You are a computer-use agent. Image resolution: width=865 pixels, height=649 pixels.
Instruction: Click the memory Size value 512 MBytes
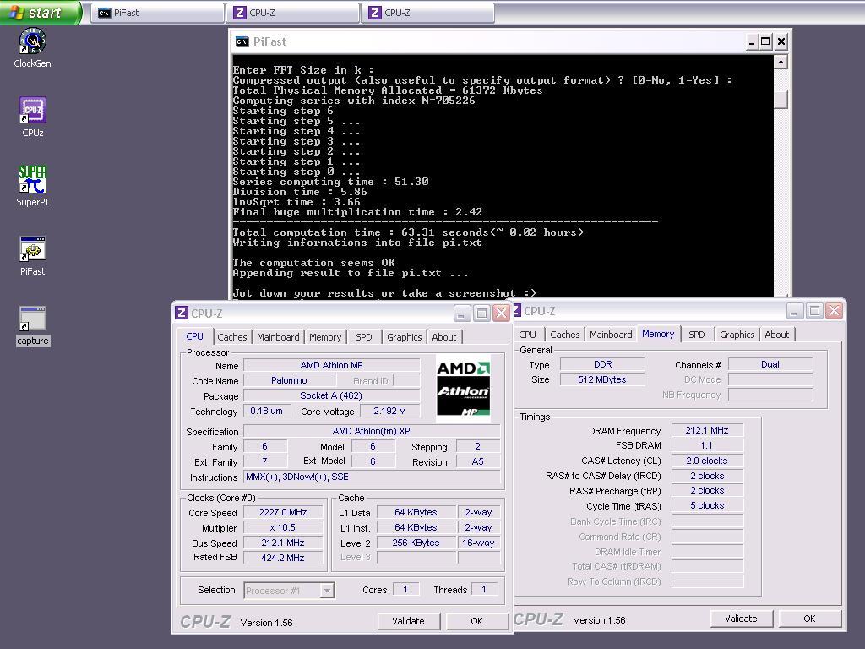point(602,379)
